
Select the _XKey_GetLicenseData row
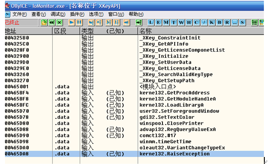(134, 68)
